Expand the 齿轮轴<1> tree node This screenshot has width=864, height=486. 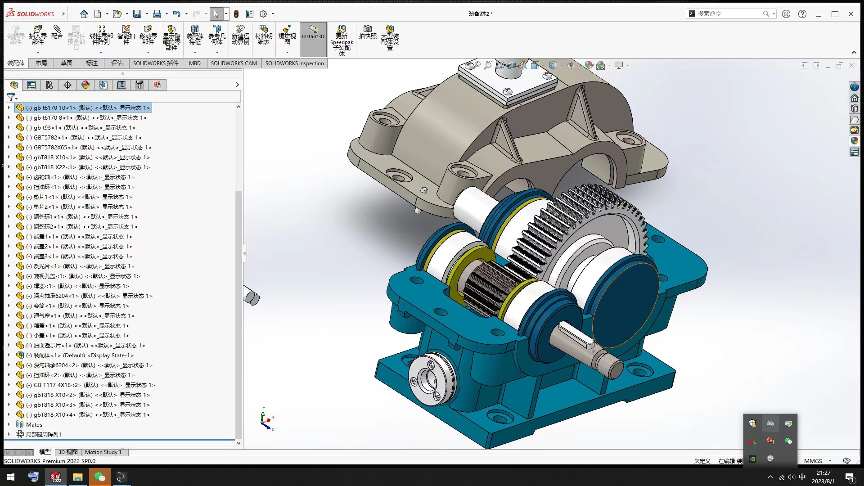(9, 177)
